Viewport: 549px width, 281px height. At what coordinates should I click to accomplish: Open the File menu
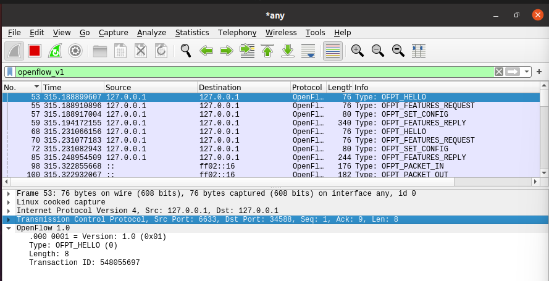coord(14,33)
